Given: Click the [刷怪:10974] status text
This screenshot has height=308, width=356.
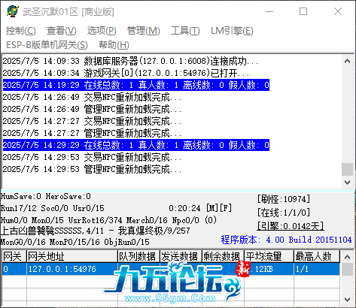Looking at the screenshot, I should coord(284,199).
